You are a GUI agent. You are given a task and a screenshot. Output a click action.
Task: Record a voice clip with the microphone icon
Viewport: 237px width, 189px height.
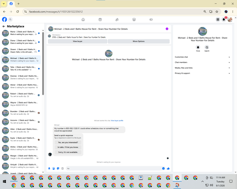pos(49,168)
